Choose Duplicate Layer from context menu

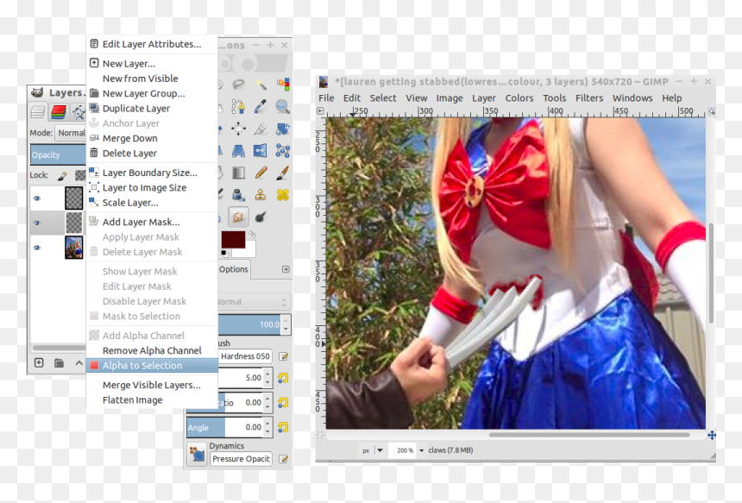coord(152,109)
